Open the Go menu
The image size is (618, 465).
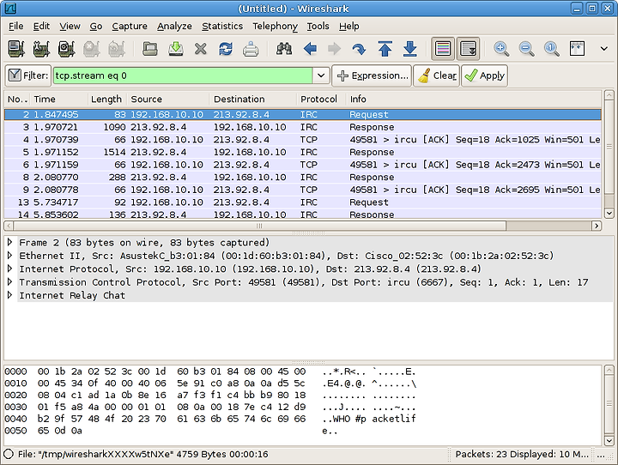(96, 26)
